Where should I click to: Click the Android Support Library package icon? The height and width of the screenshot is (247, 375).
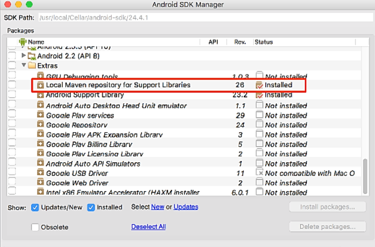pyautogui.click(x=40, y=95)
